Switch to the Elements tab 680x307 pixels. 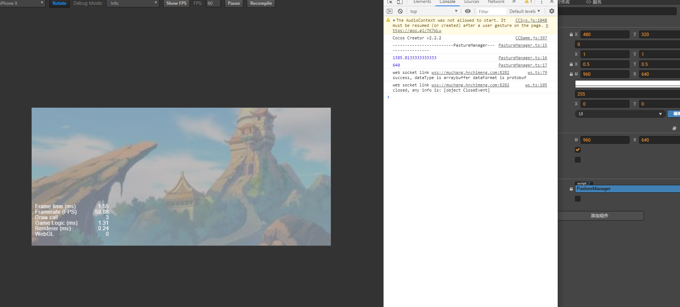422,2
